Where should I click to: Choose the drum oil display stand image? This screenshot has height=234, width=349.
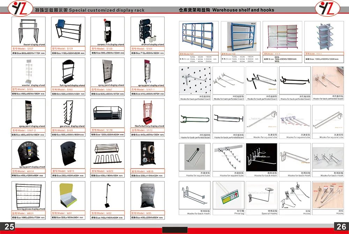click(x=147, y=31)
